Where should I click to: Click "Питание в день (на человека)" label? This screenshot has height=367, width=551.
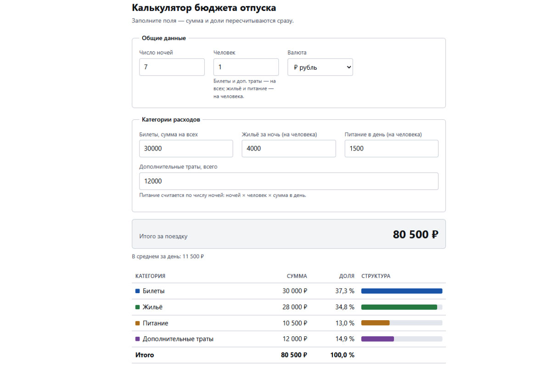tap(383, 134)
